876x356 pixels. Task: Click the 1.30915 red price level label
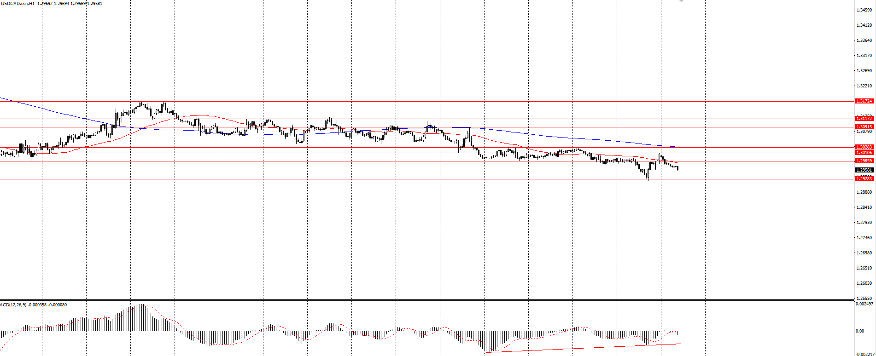tap(864, 127)
